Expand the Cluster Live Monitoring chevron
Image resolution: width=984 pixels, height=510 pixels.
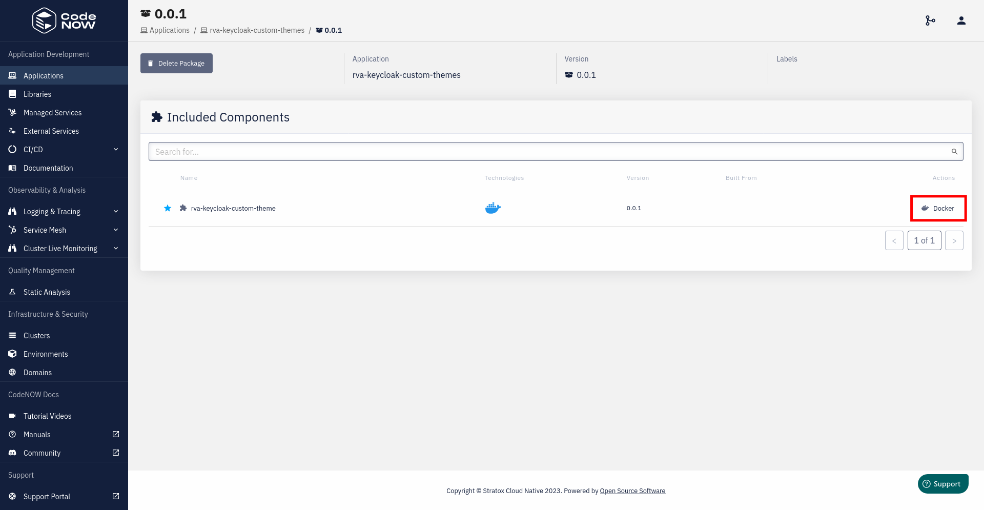point(116,248)
